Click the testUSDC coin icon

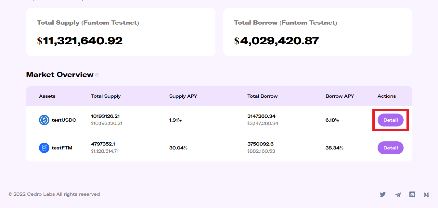[x=44, y=120]
